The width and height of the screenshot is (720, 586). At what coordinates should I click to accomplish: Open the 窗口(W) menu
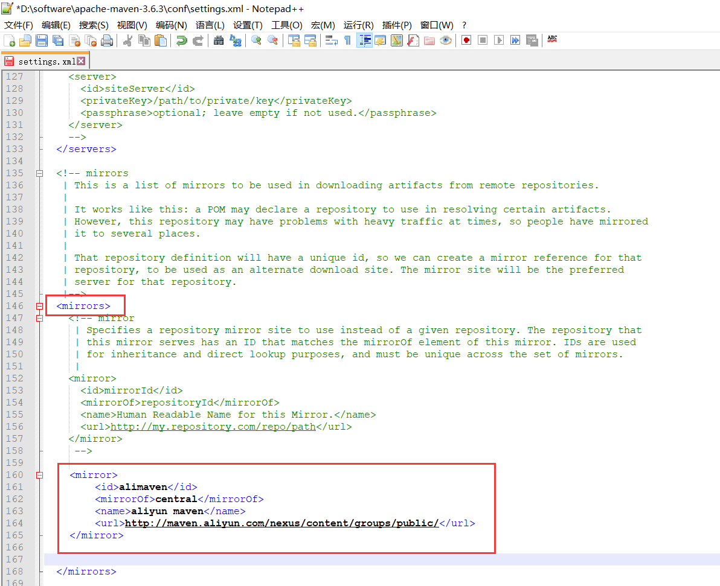437,25
